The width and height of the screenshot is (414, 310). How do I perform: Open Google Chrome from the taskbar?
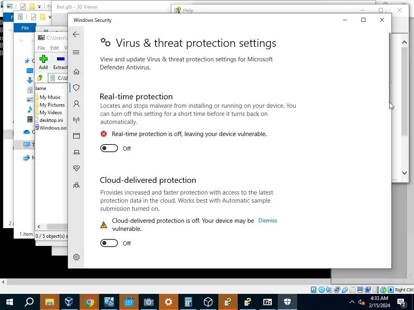pyautogui.click(x=89, y=302)
